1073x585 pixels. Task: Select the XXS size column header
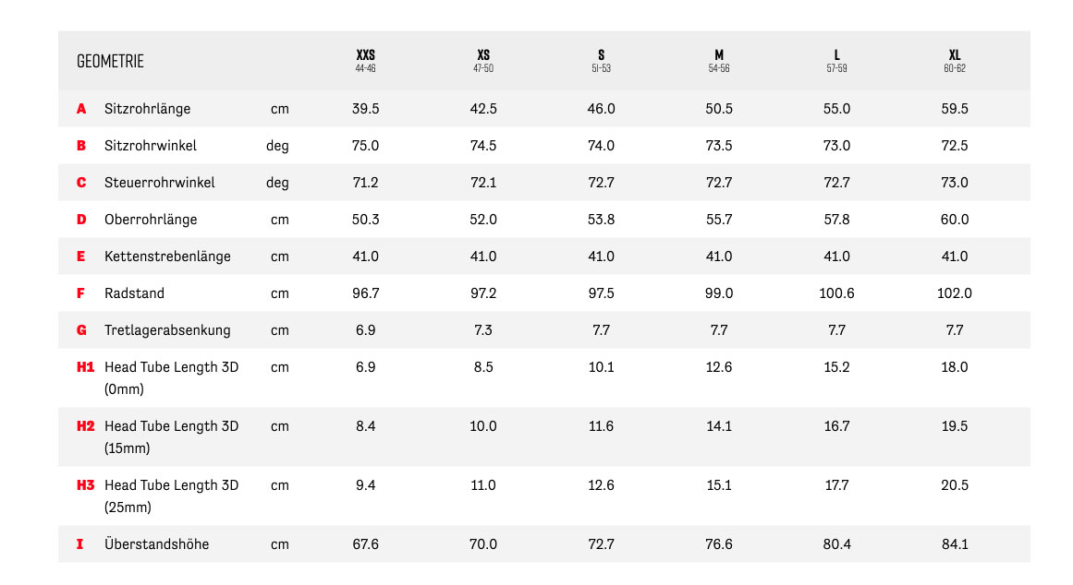[x=365, y=60]
